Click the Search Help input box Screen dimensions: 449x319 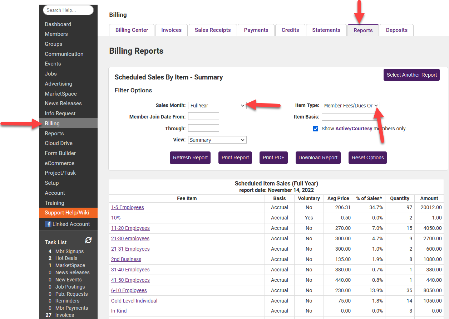click(x=68, y=10)
